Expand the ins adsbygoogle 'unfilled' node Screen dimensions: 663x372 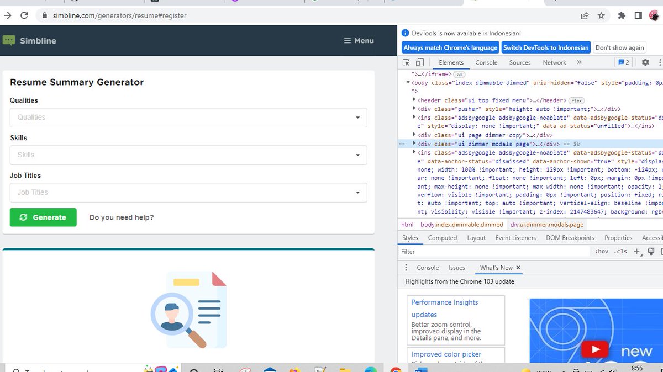[x=414, y=118]
